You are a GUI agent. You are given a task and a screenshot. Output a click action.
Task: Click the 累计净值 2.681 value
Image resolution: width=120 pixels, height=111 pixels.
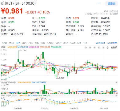pyautogui.click(x=81, y=30)
